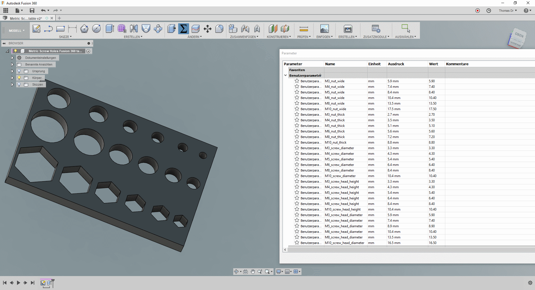Star the M10_screw_head_diameter parameter
The width and height of the screenshot is (535, 290).
[x=297, y=243]
